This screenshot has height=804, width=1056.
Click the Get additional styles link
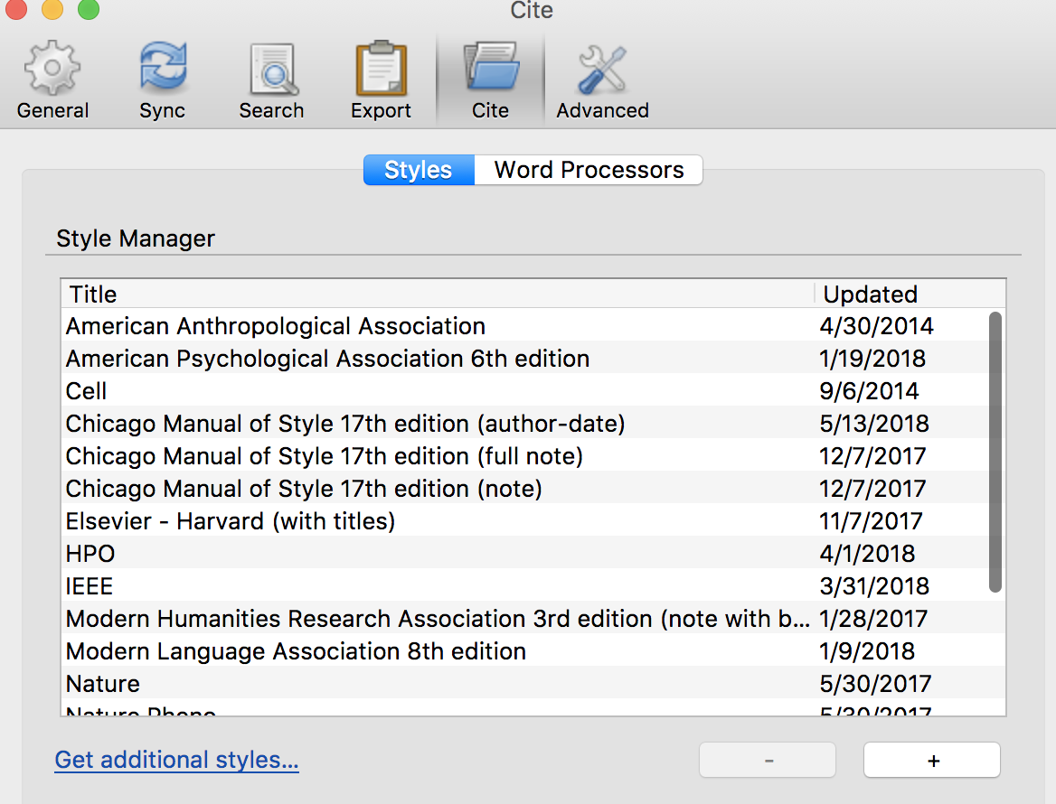pos(176,760)
